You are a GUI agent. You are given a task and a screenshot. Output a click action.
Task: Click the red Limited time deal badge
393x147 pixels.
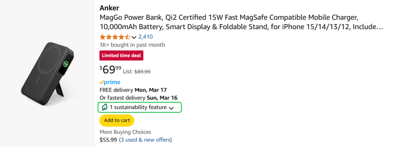(x=122, y=56)
